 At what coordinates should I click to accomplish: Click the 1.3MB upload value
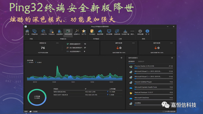click(x=112, y=95)
